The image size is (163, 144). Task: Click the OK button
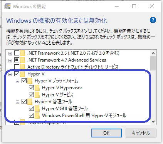click(106, 133)
